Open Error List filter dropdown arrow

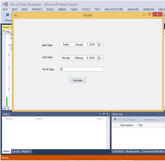pyautogui.click(x=119, y=120)
